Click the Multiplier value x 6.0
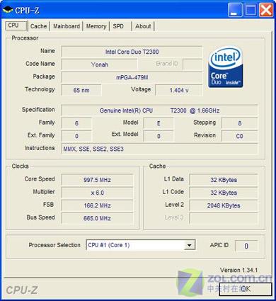This screenshot has width=276, height=301. [97, 193]
